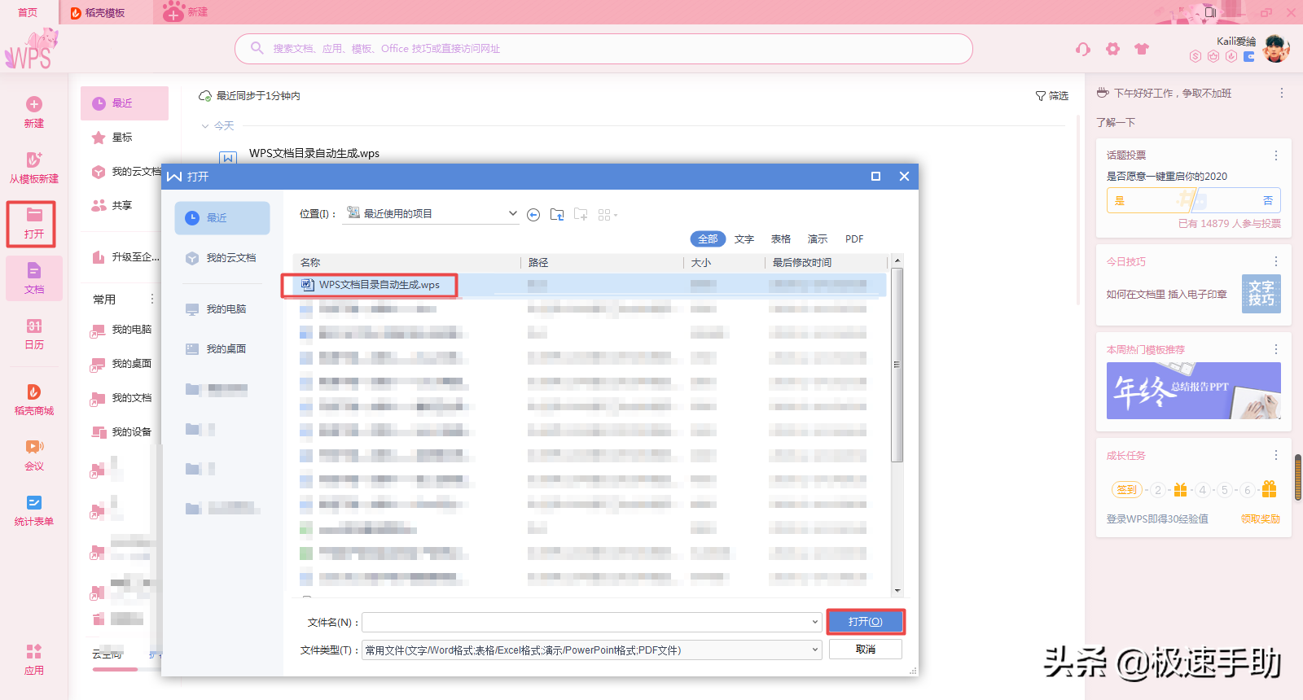Open the 会议 meeting icon
The image size is (1303, 700).
point(34,446)
